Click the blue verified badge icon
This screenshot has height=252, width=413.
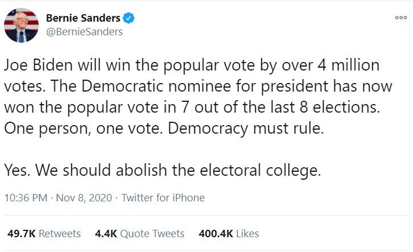(130, 18)
